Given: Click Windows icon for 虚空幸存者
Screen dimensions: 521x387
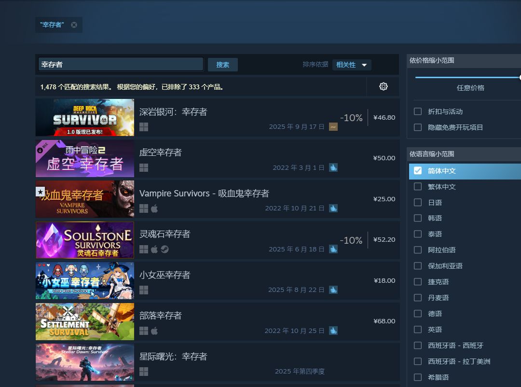Looking at the screenshot, I should 144,167.
